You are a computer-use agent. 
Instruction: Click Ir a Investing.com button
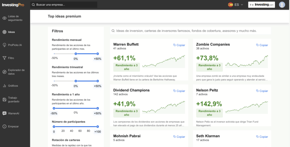(x=261, y=5)
